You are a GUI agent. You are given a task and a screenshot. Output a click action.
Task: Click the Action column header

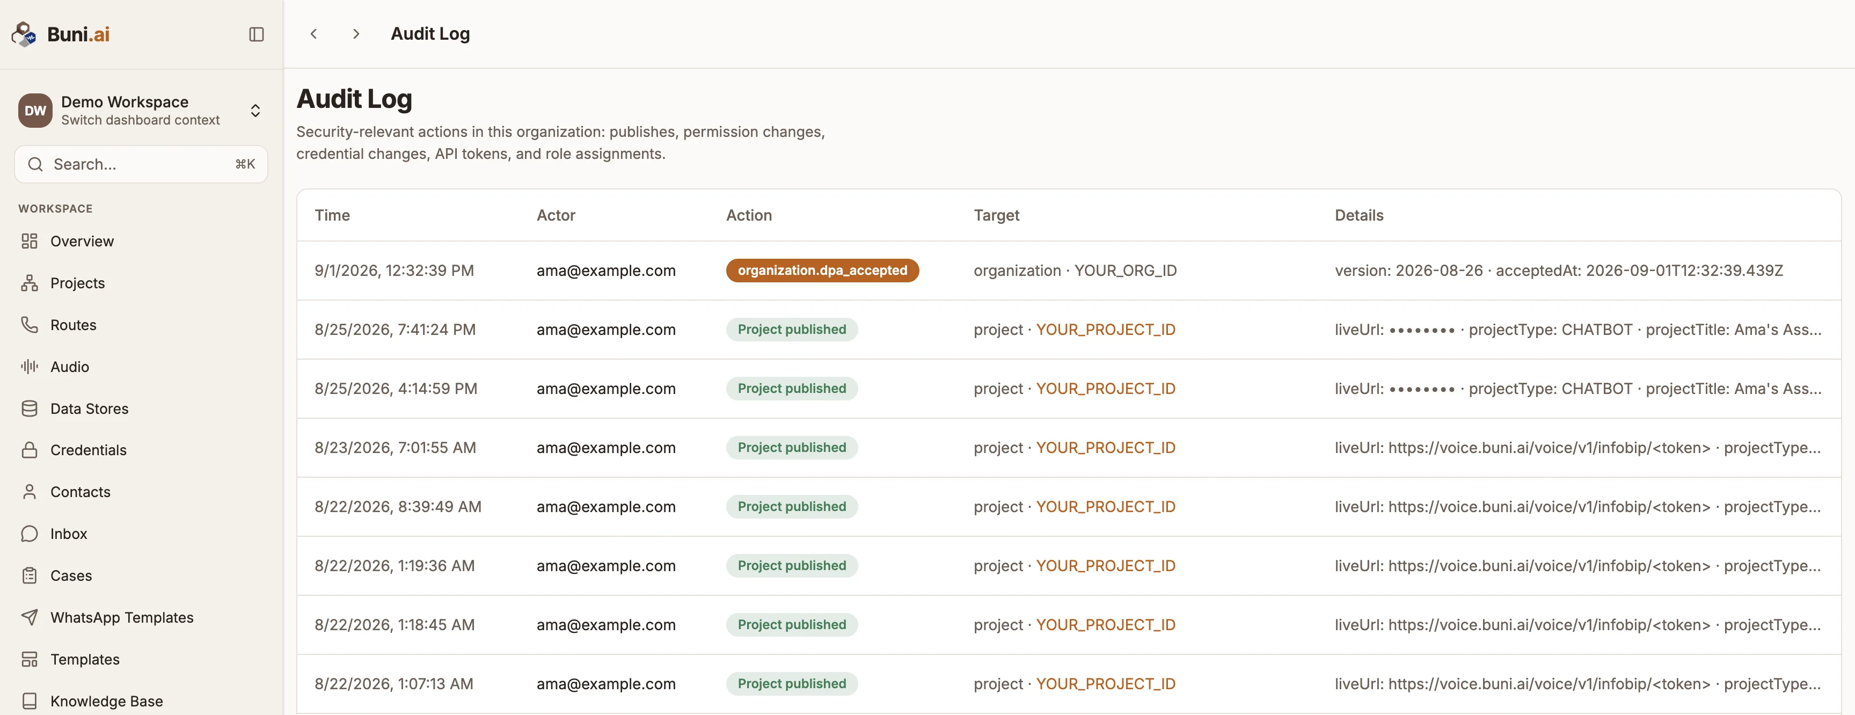click(x=749, y=215)
